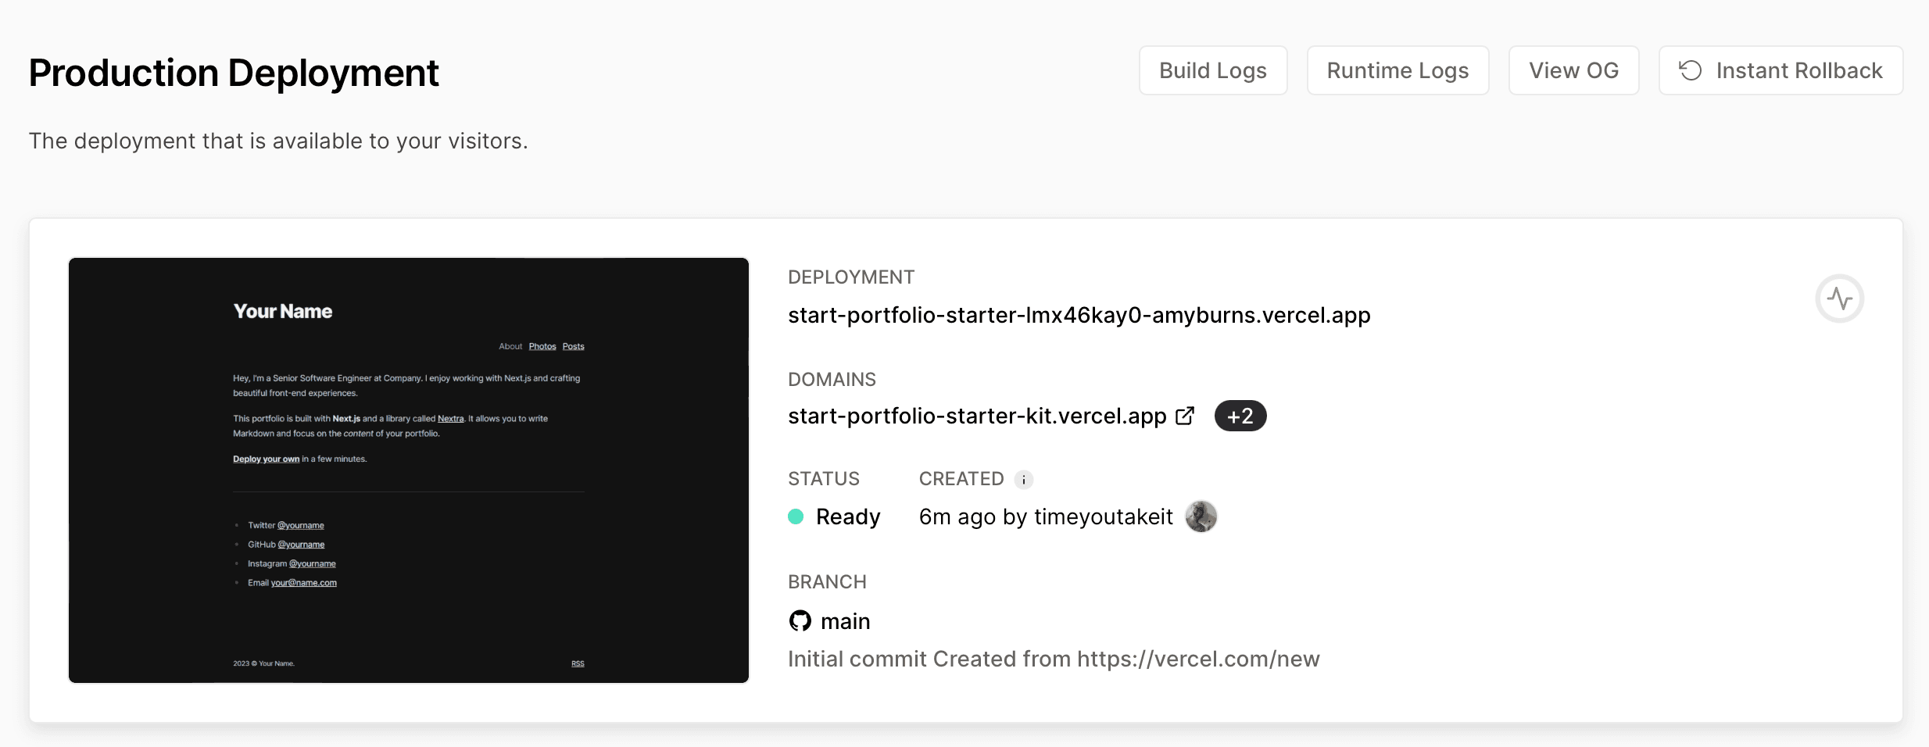Click the View OG button
1929x747 pixels.
1573,70
